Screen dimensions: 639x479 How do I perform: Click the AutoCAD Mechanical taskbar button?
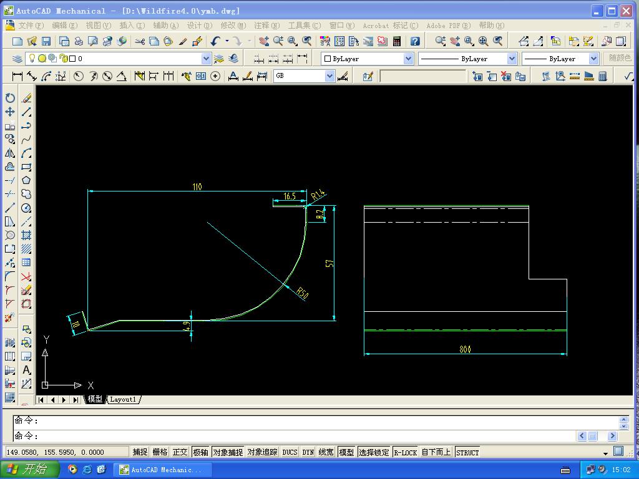click(x=161, y=470)
